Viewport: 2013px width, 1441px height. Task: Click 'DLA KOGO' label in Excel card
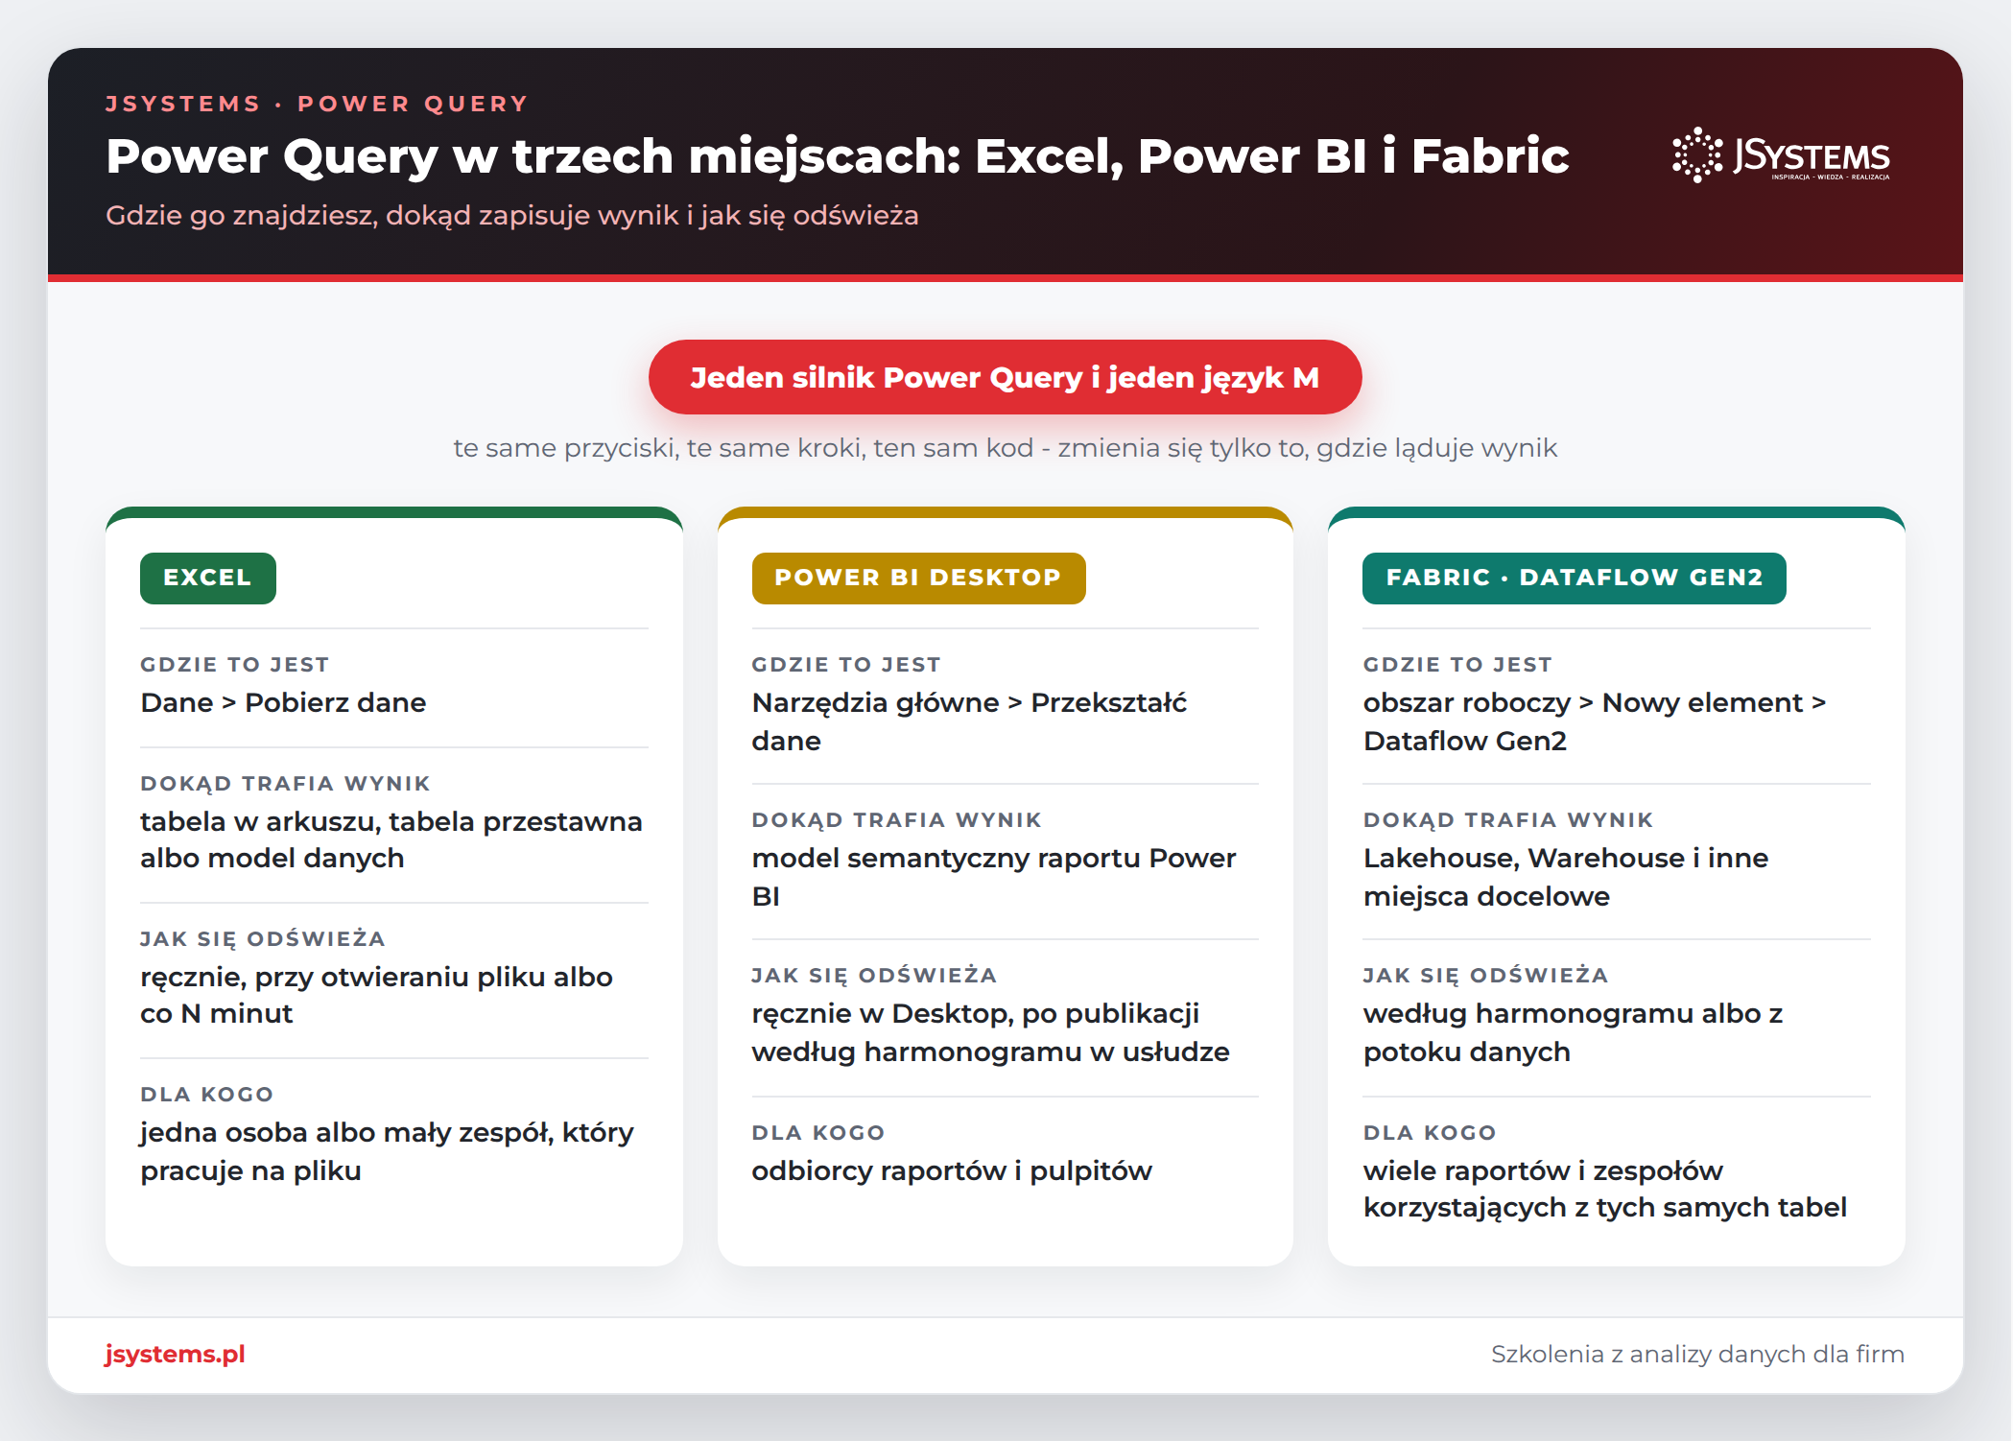[207, 1095]
